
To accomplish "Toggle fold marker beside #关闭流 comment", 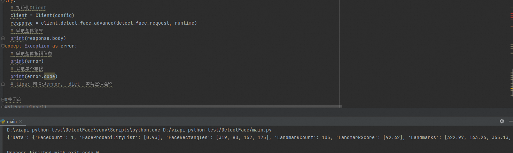I will (3, 100).
